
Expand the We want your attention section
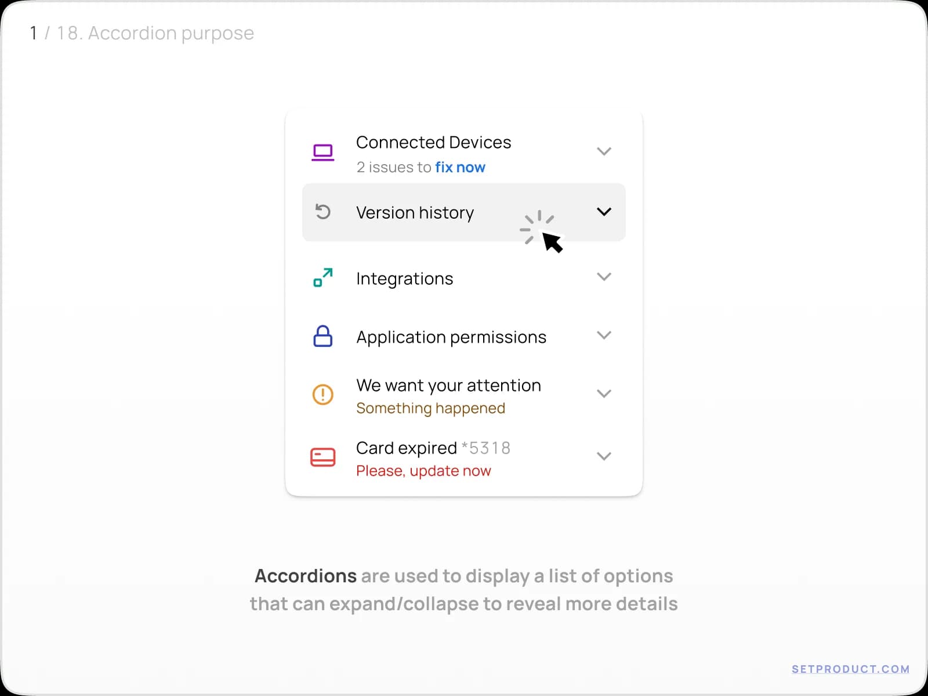point(604,393)
